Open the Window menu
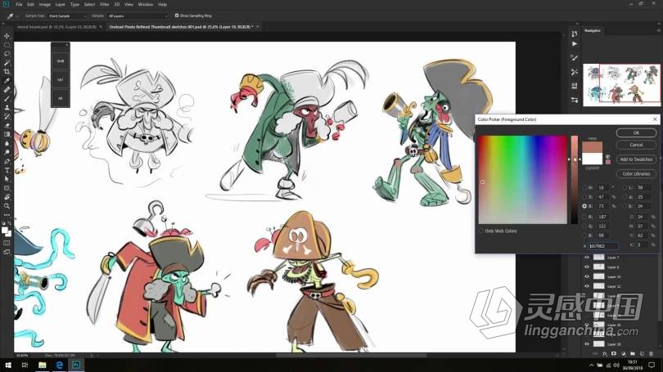This screenshot has height=372, width=663. click(x=146, y=4)
